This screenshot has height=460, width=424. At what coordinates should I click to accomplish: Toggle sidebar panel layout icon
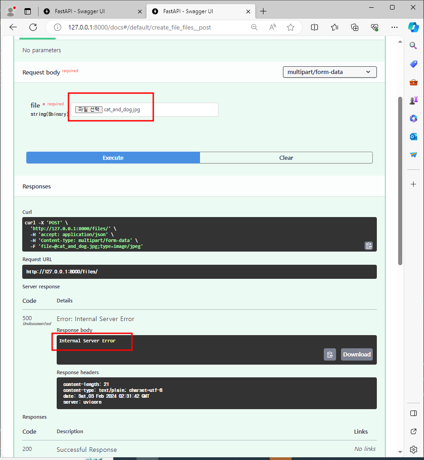(x=414, y=413)
